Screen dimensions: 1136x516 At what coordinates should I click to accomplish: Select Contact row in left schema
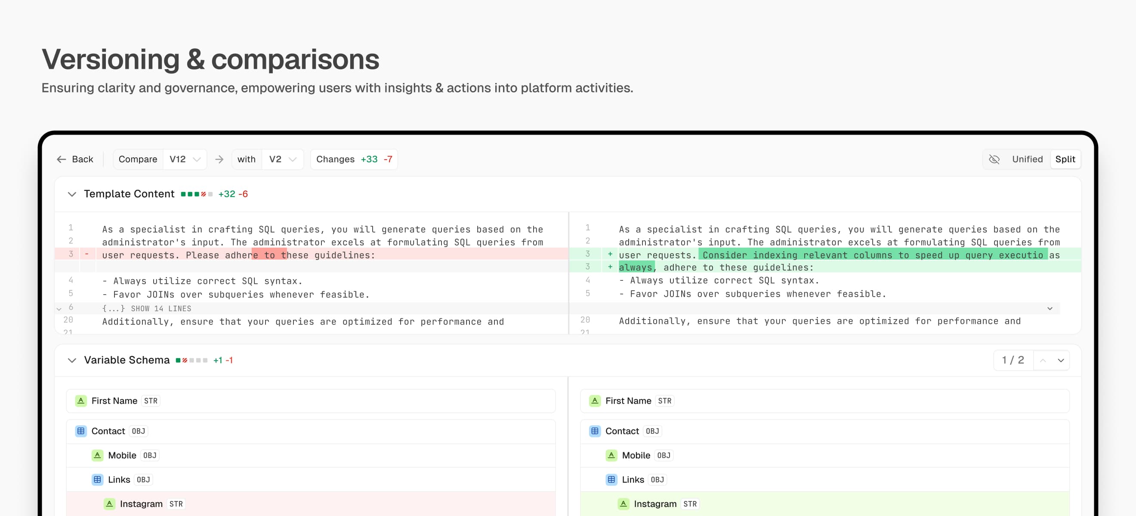[310, 431]
